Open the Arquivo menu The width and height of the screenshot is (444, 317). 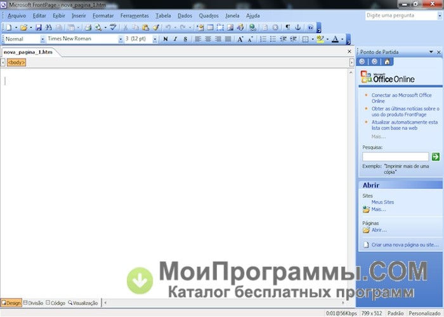[x=16, y=16]
